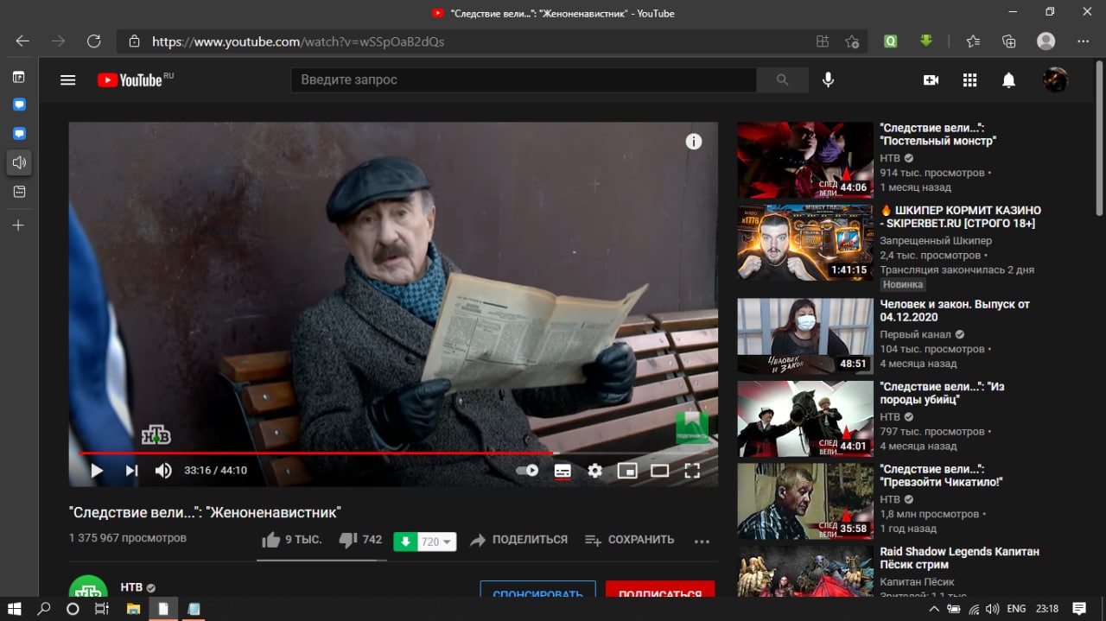Show hidden tray icons chevron
This screenshot has height=621, width=1106.
(x=934, y=608)
